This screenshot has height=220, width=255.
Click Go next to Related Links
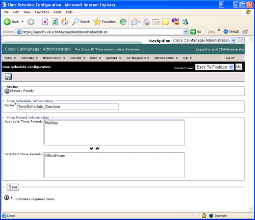[x=239, y=67]
